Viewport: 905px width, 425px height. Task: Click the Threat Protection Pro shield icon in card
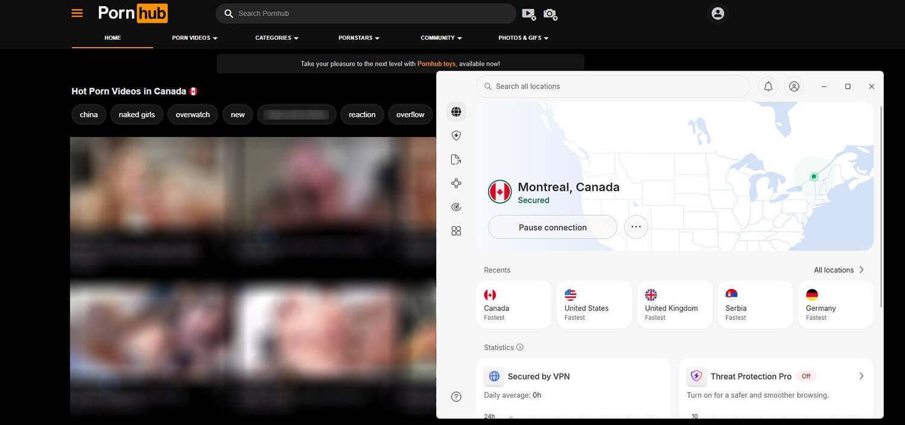(x=696, y=376)
